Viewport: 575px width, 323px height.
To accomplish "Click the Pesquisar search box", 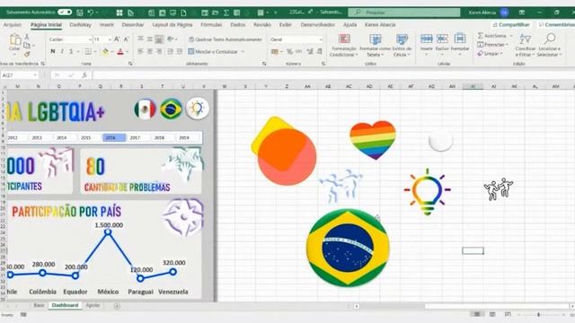I will pos(403,13).
